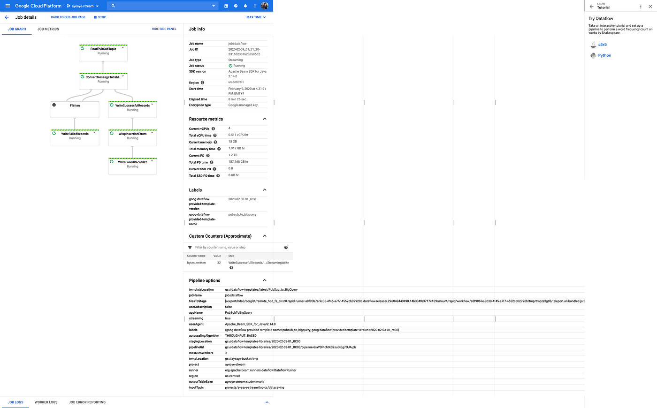This screenshot has height=408, width=657.
Task: Open BACK TO OLD JOB PAGE link
Action: click(x=68, y=17)
